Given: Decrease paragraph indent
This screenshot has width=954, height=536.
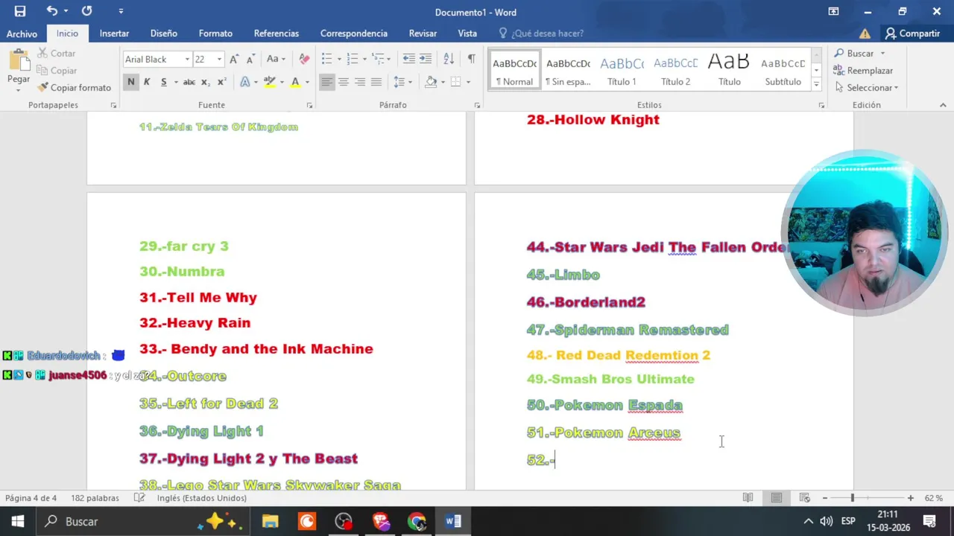Looking at the screenshot, I should pos(408,59).
